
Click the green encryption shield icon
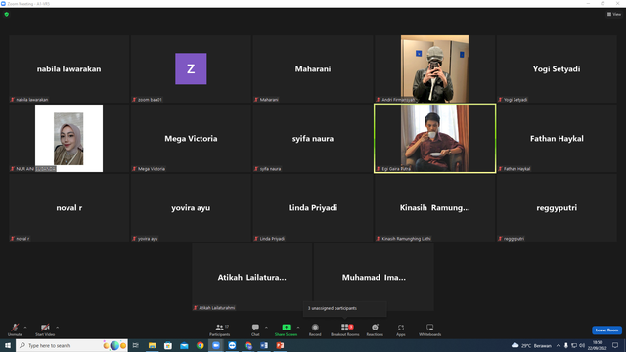click(7, 14)
